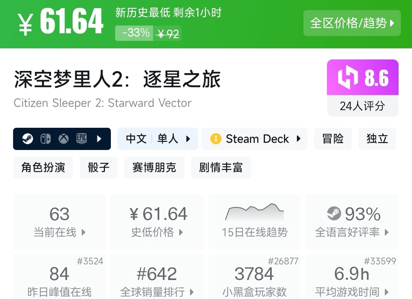
Task: Open the 15日在线趋势 chart
Action: 254,222
